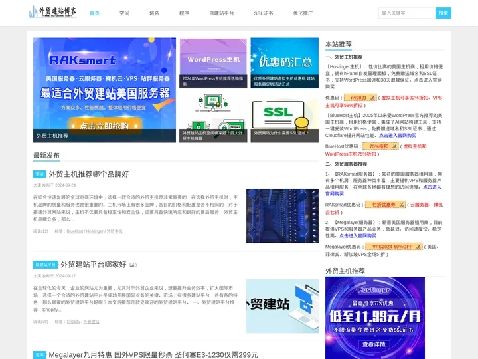This screenshot has width=478, height=359.
Task: Click the 虚拟主机和WordPress主机75%折扣 link
Action: click(x=376, y=150)
